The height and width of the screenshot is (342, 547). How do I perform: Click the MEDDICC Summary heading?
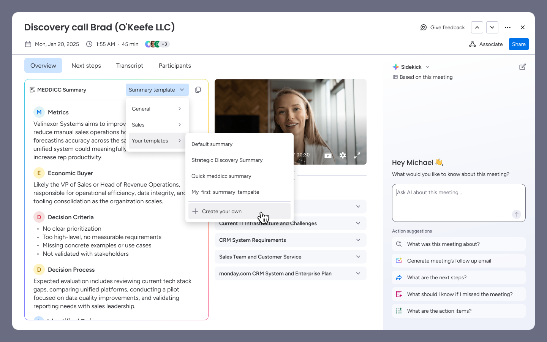(62, 90)
